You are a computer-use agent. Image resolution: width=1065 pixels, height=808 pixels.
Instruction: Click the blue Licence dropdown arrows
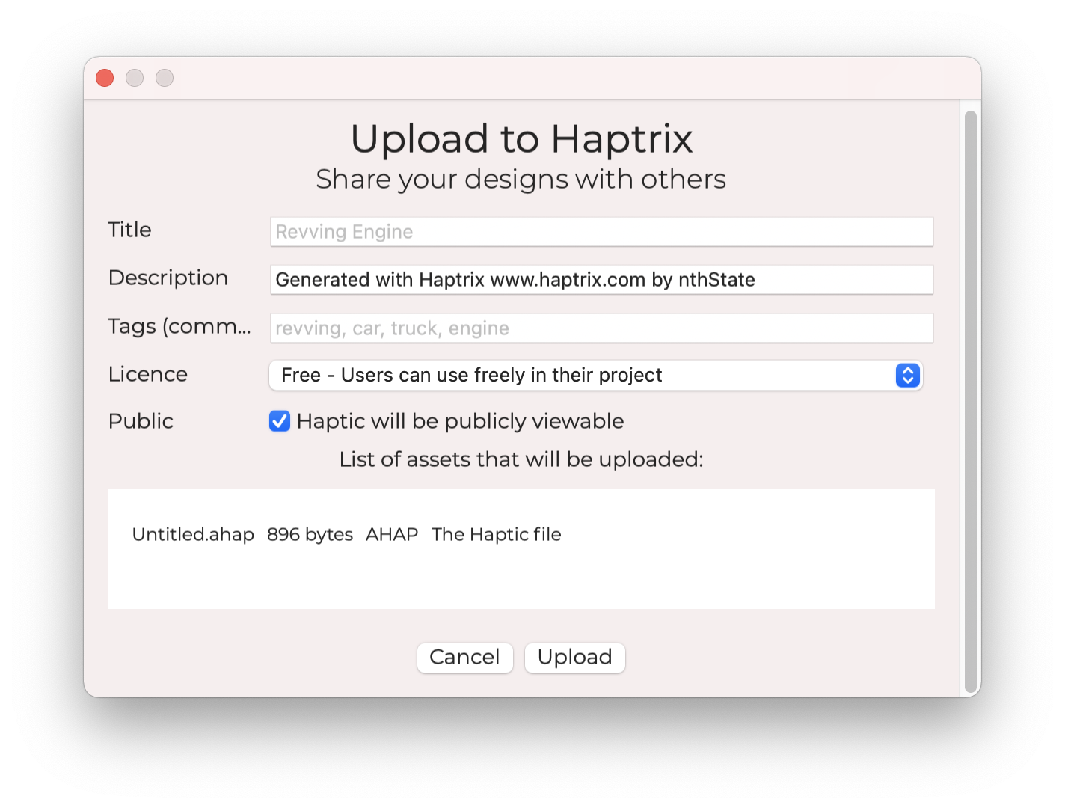pyautogui.click(x=907, y=376)
